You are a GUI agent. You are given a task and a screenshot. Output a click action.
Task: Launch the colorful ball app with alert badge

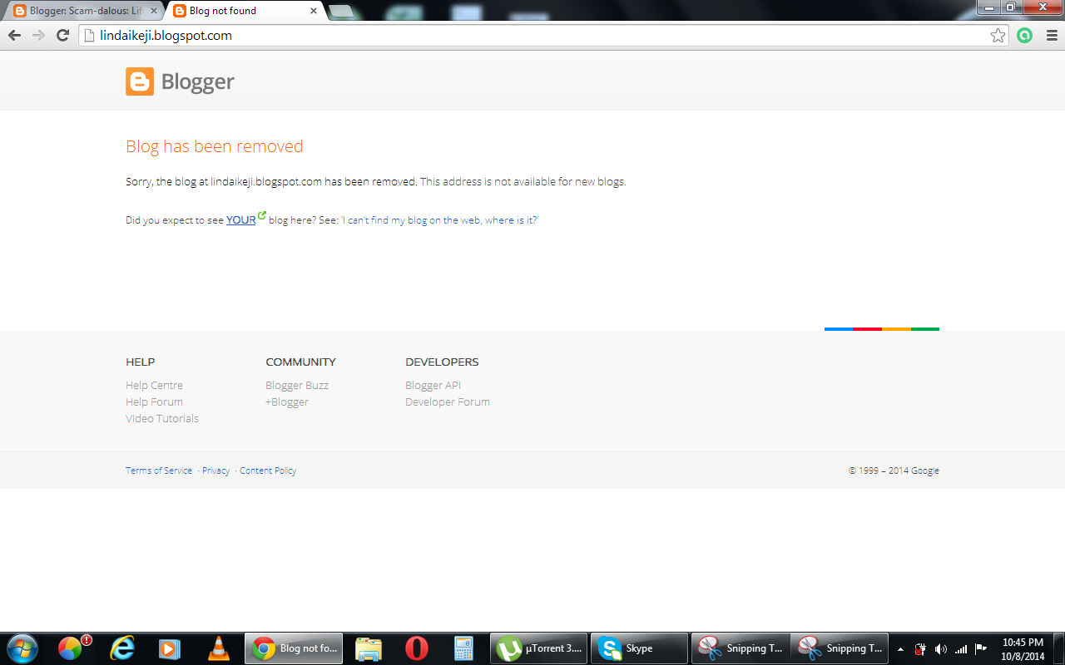click(x=72, y=648)
